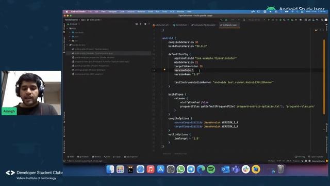
Task: Open the Build menu
Action: [151, 11]
